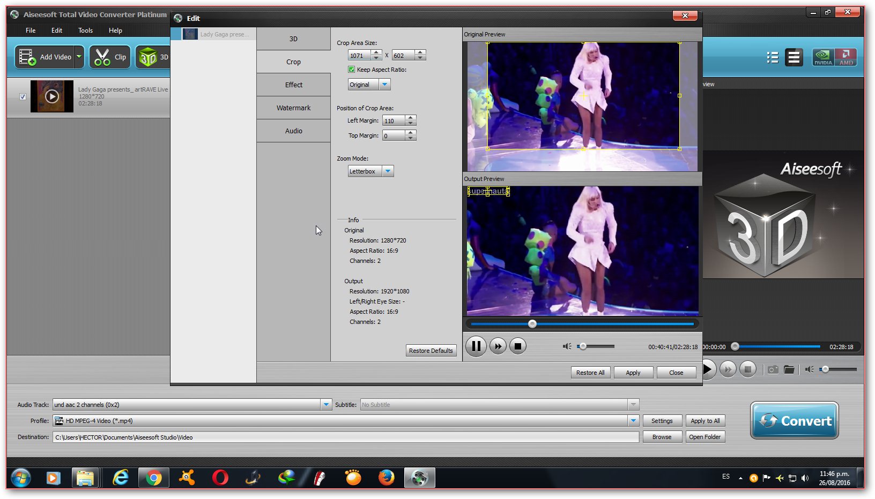Toggle AMD acceleration icon
875x499 pixels.
(846, 57)
